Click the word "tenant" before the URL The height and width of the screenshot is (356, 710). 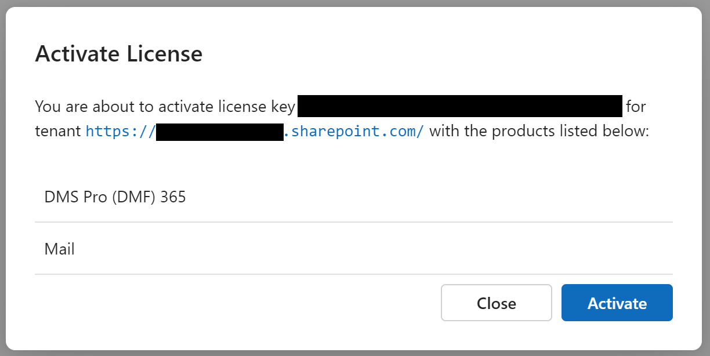point(58,131)
